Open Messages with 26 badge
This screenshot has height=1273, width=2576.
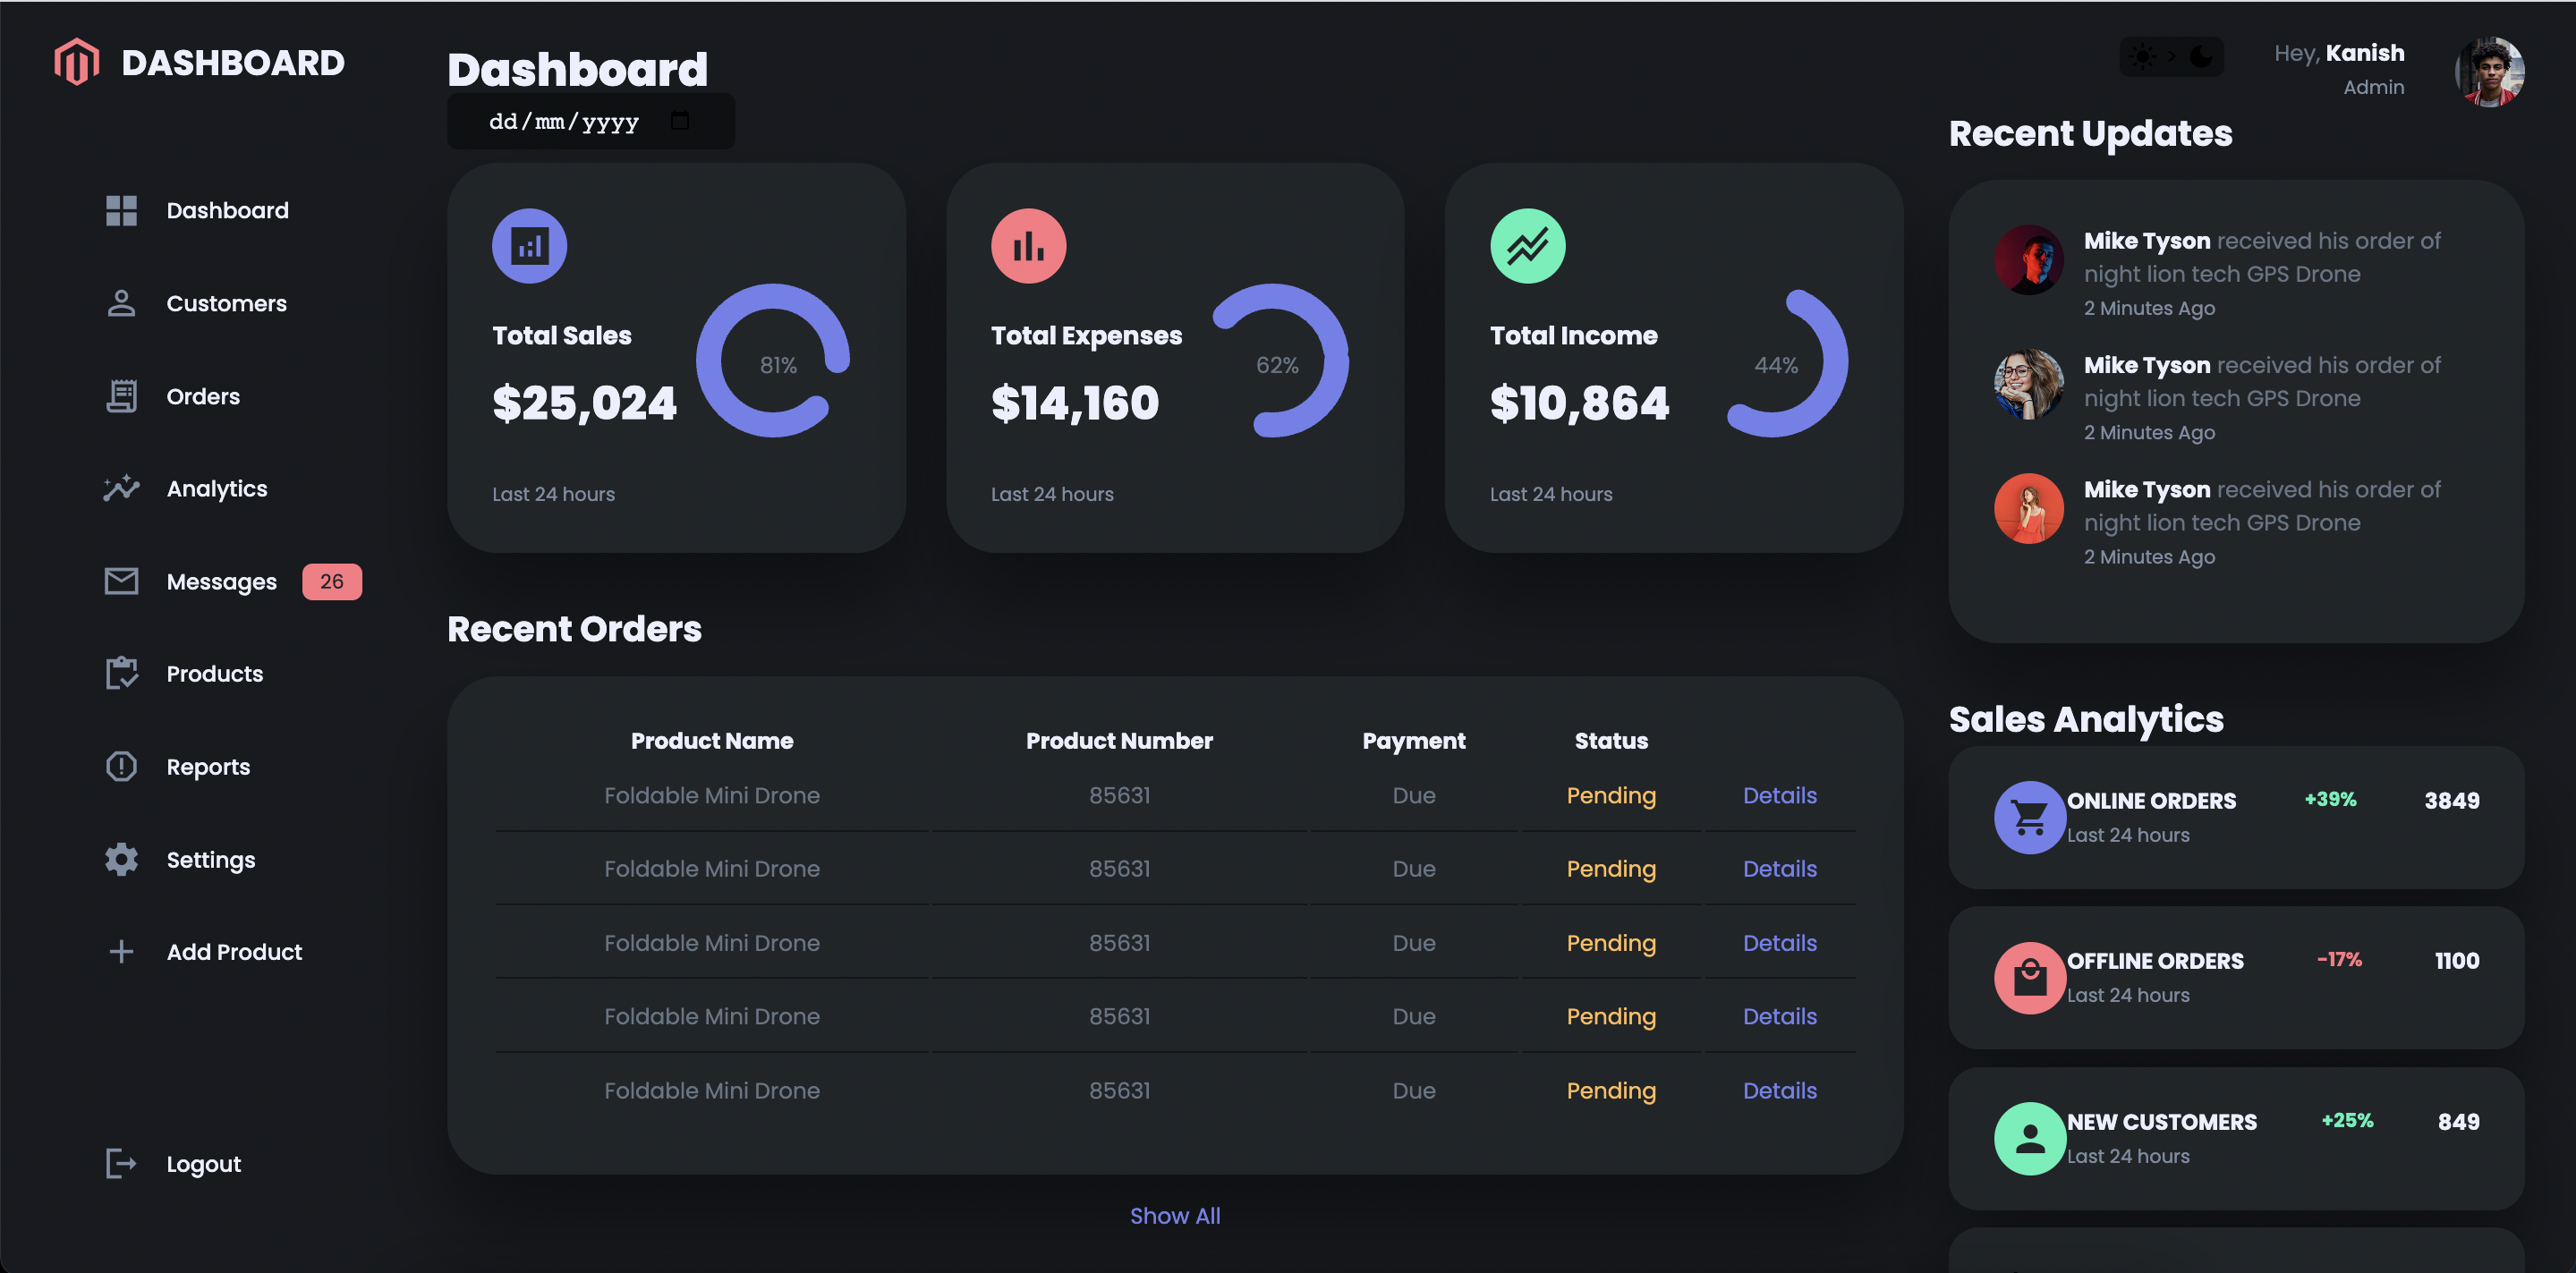tap(222, 581)
